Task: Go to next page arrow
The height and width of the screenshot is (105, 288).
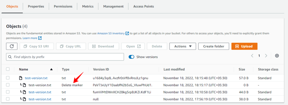Action: tap(266, 56)
